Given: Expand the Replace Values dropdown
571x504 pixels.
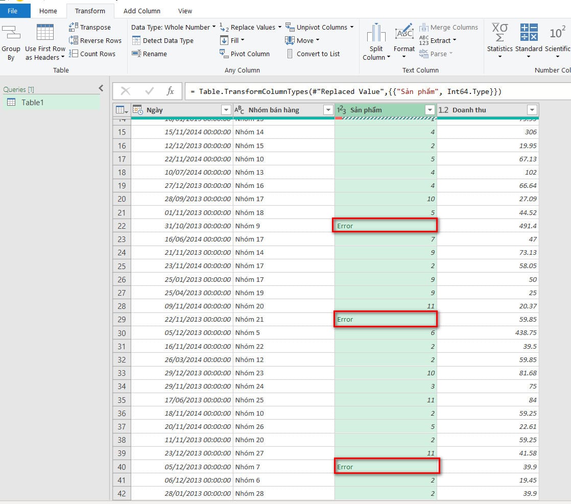Looking at the screenshot, I should coord(279,27).
